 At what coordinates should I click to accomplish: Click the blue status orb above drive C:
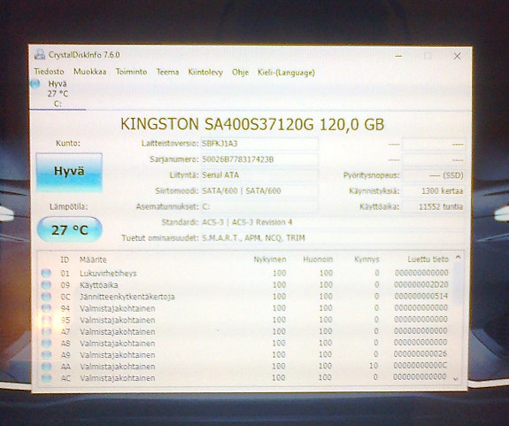click(35, 84)
